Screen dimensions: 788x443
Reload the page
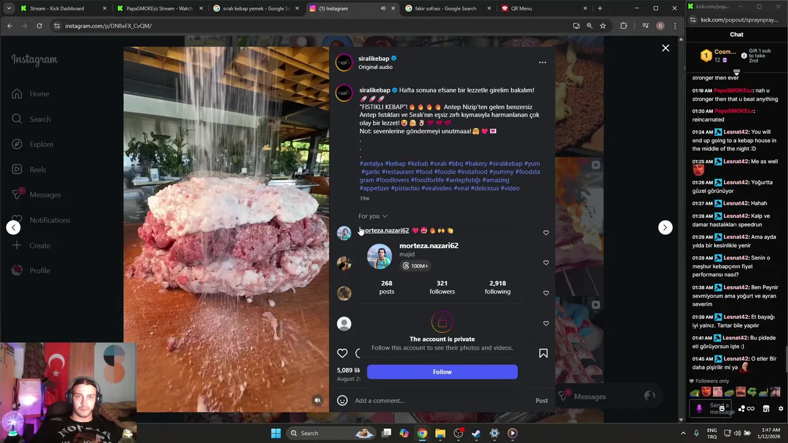tap(39, 26)
